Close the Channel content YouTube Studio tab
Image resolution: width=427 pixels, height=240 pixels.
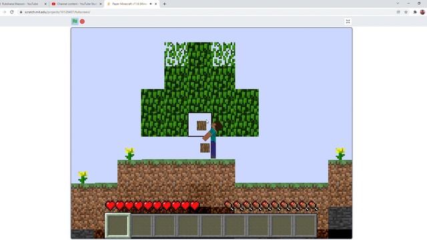101,4
